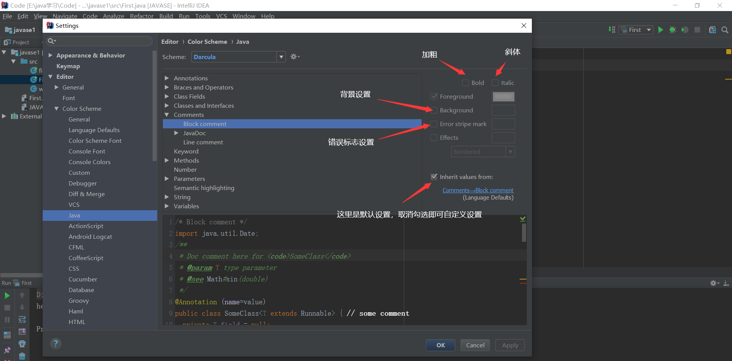Enable the Background checkbox
Viewport: 732px width, 361px height.
point(434,110)
